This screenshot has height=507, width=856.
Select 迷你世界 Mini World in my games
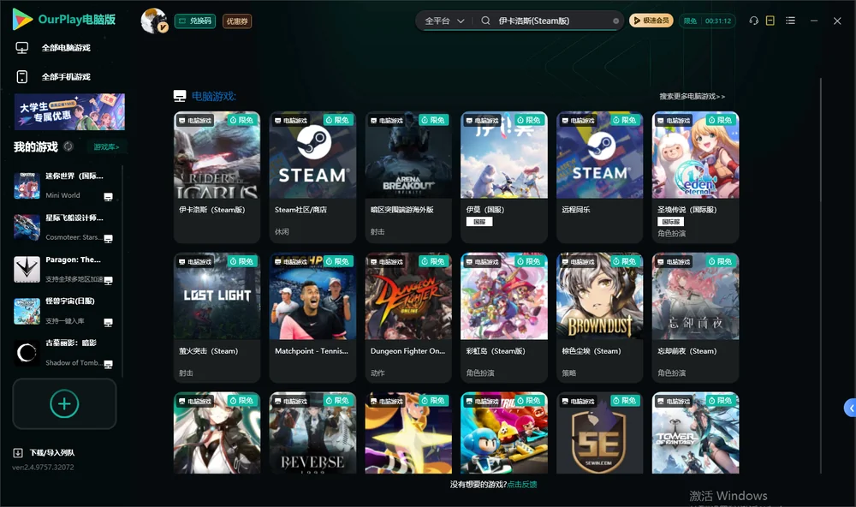point(64,186)
